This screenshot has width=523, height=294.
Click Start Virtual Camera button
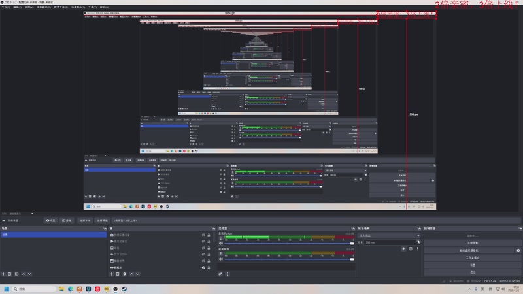pyautogui.click(x=469, y=250)
